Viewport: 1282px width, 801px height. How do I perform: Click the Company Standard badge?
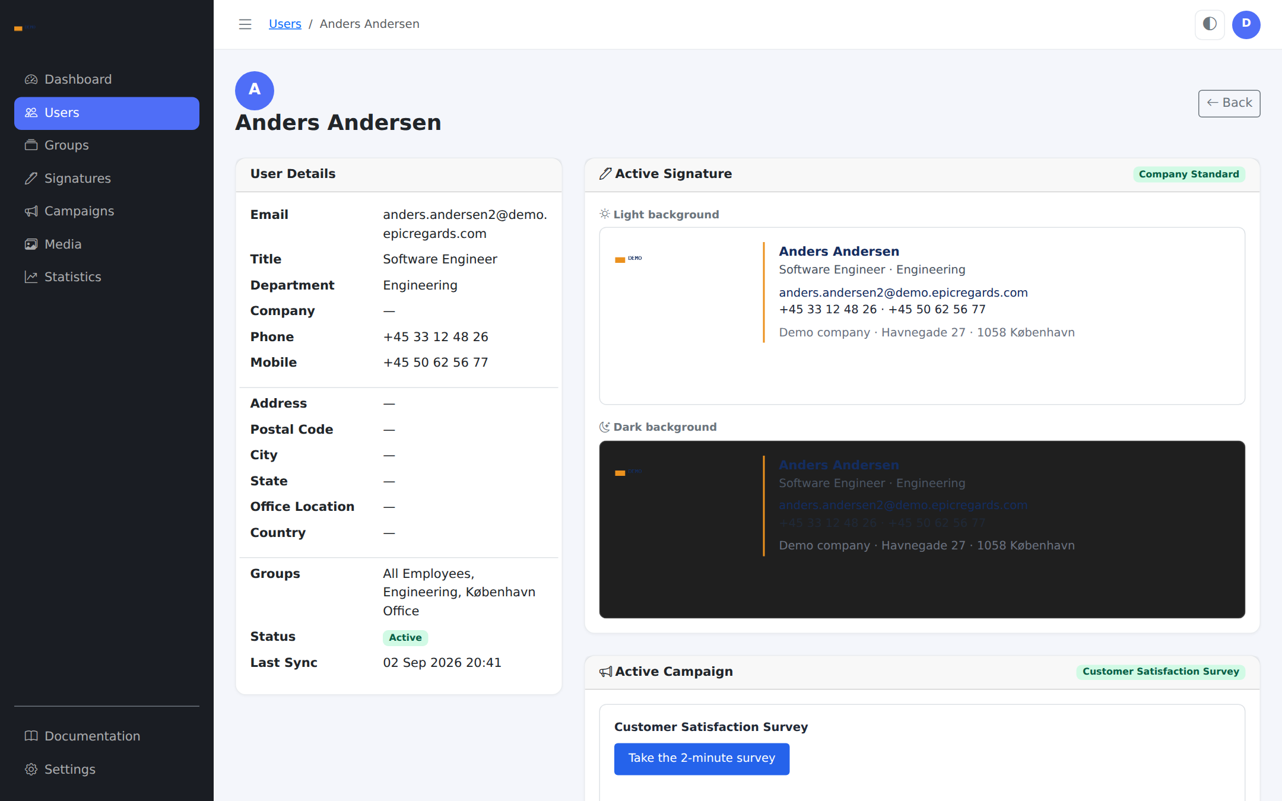tap(1189, 174)
